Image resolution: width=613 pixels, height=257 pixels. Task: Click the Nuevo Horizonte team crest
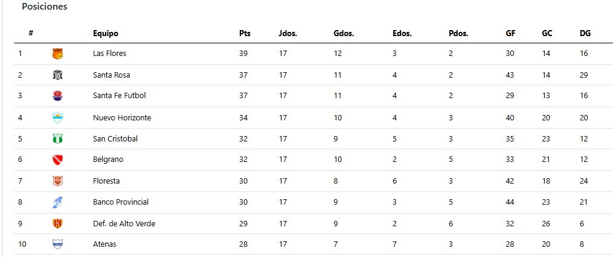point(57,117)
